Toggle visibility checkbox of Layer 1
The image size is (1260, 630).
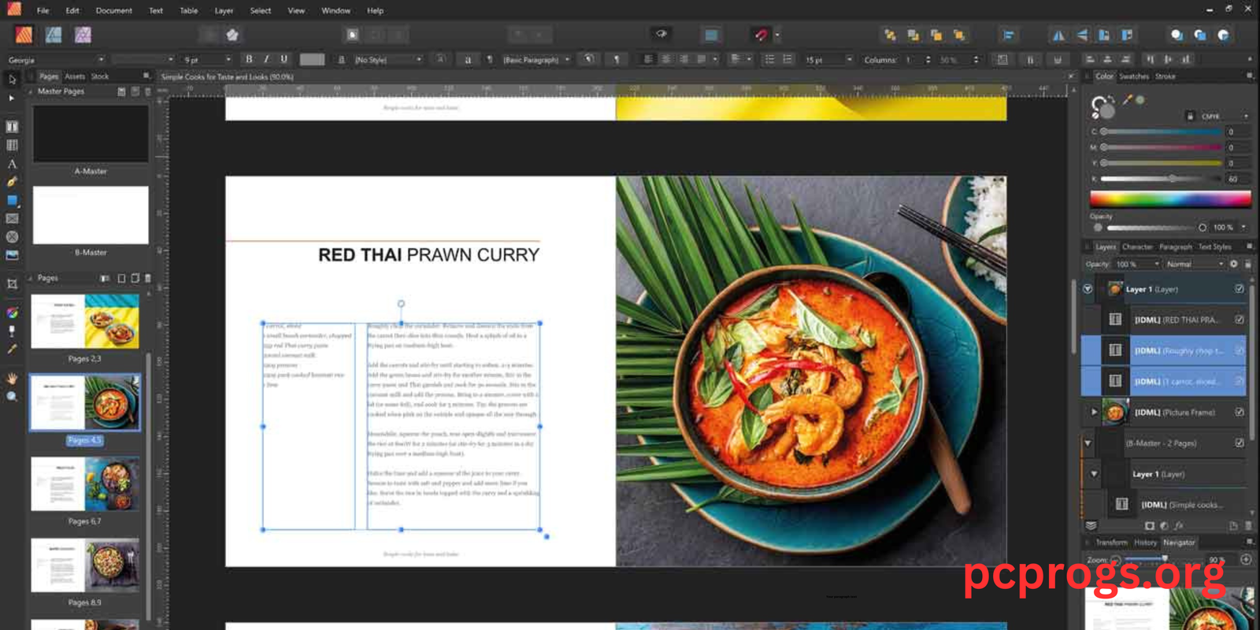pos(1240,289)
